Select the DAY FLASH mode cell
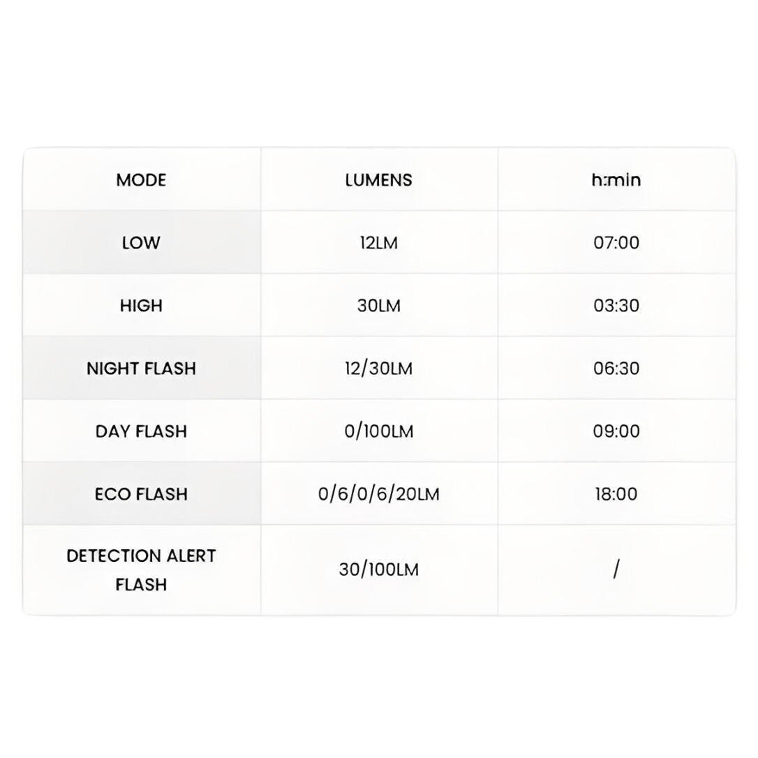This screenshot has height=758, width=758. point(141,431)
